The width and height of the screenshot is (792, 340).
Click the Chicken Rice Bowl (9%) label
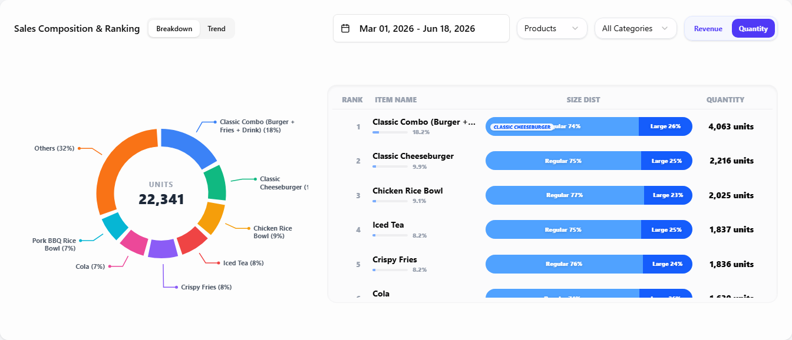click(272, 232)
